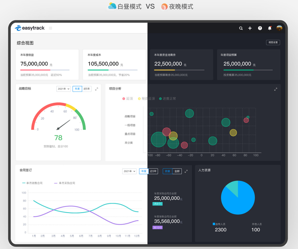Toggle 延误 legend item
Screen dimensions: 298x249
coord(128,99)
